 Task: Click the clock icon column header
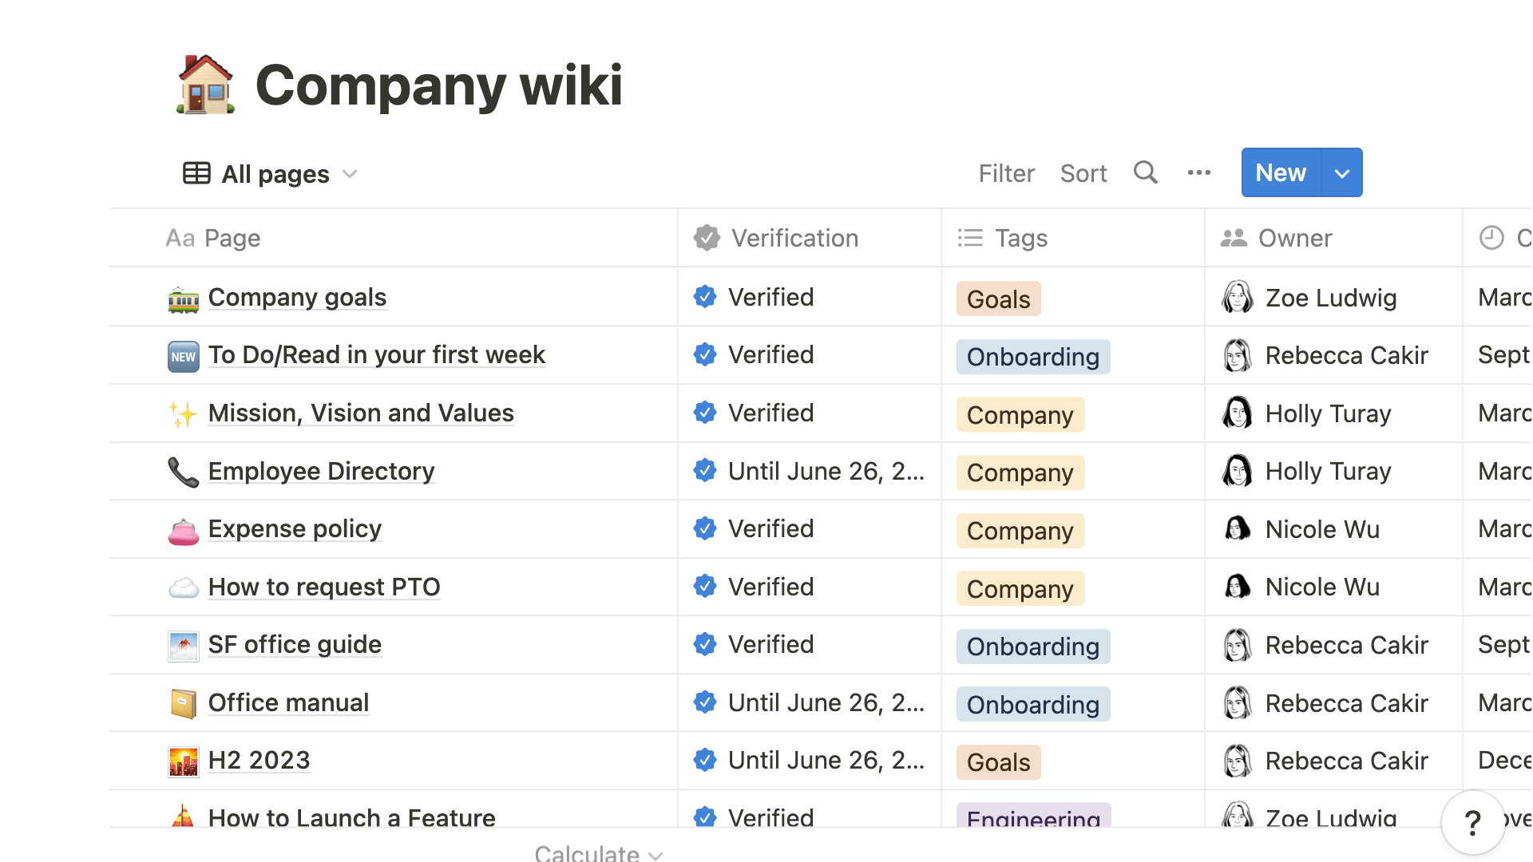pos(1491,238)
